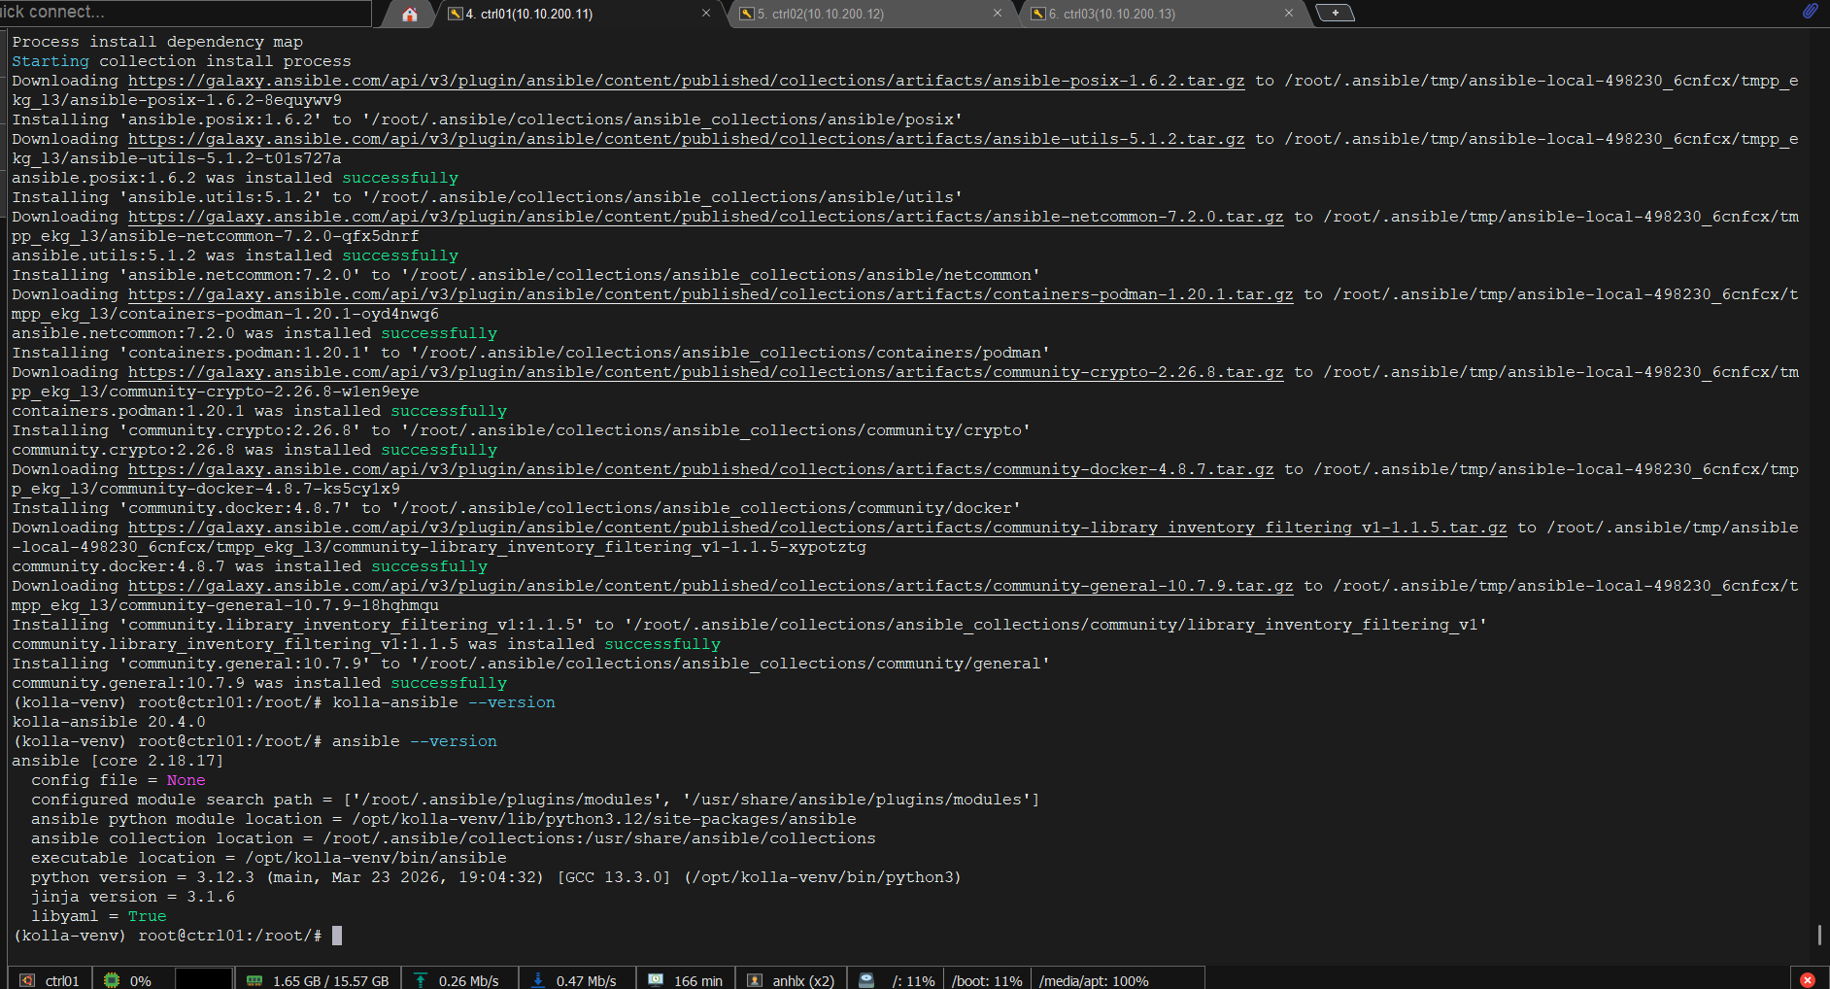This screenshot has height=989, width=1830.
Task: Click '0.47 Mb/s' download status
Action: click(586, 981)
